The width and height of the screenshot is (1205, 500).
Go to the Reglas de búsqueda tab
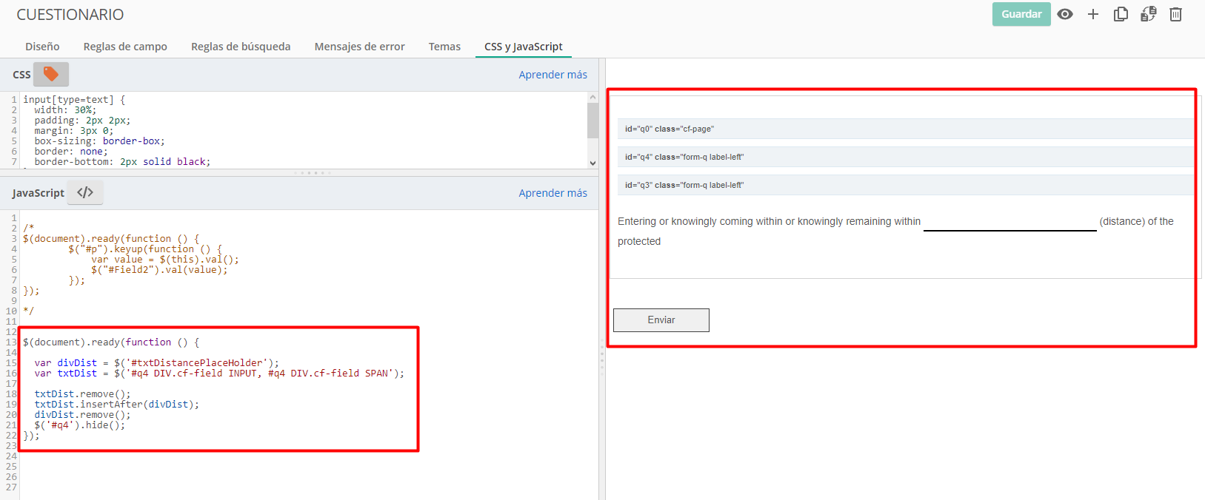coord(241,47)
